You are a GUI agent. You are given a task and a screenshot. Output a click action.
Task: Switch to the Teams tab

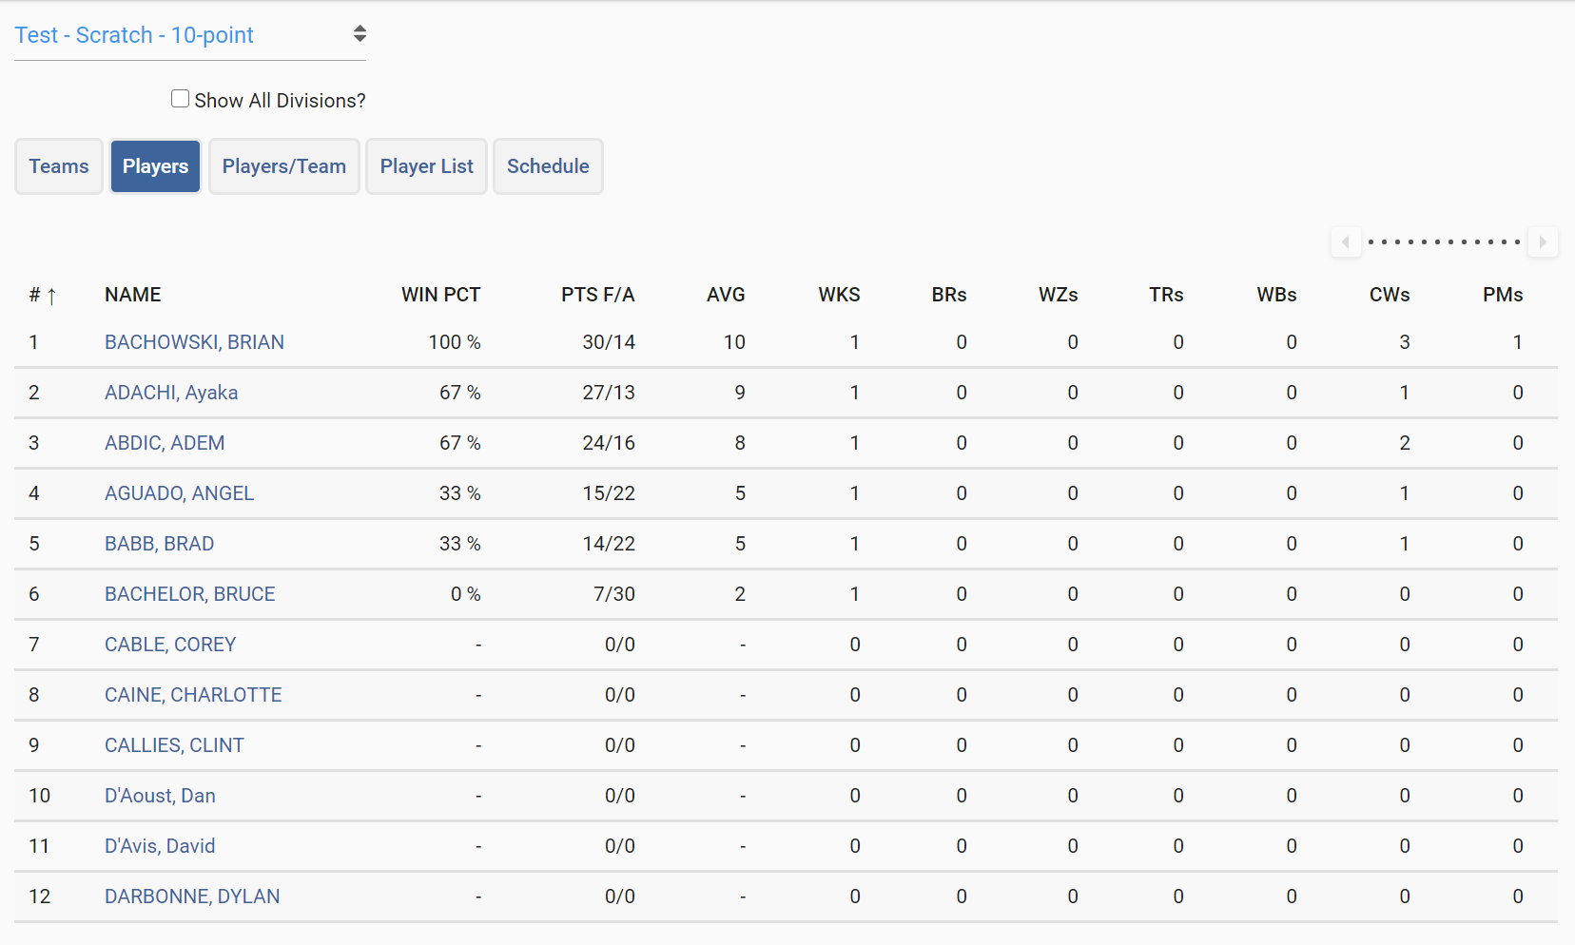[58, 165]
